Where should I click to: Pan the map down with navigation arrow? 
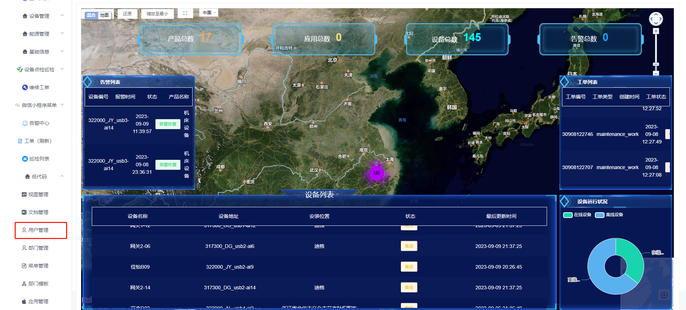[656, 23]
